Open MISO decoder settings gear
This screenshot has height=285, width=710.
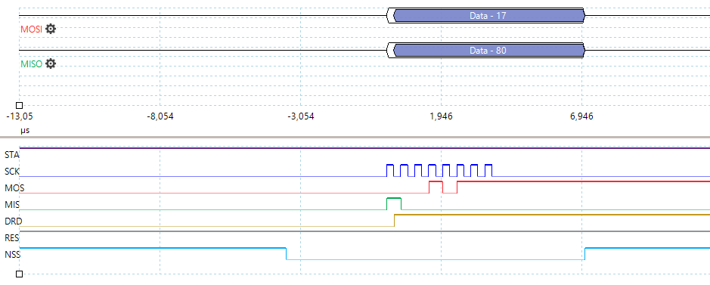[x=51, y=64]
